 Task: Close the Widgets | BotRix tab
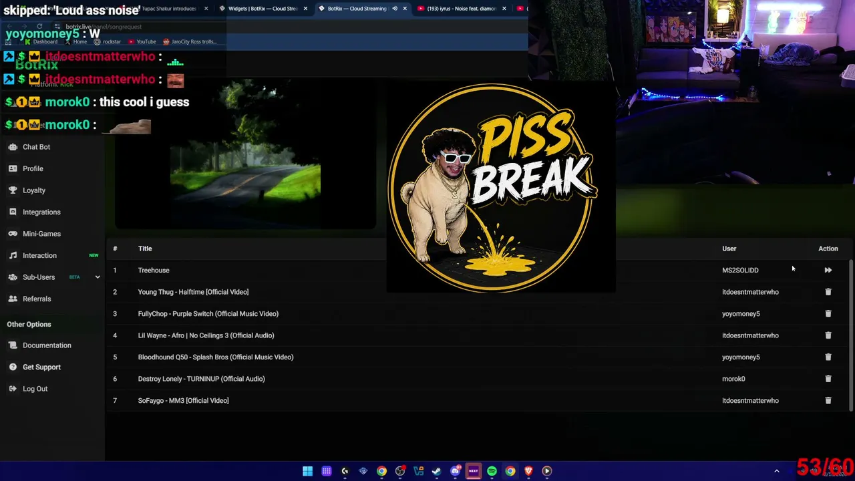[305, 9]
